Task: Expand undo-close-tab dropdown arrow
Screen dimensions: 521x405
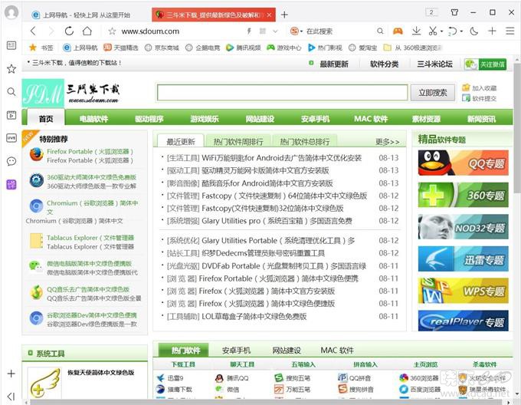Action: (x=461, y=31)
